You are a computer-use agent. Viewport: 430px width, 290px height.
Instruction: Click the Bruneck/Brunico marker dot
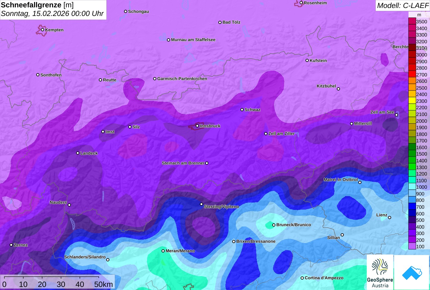274,225
